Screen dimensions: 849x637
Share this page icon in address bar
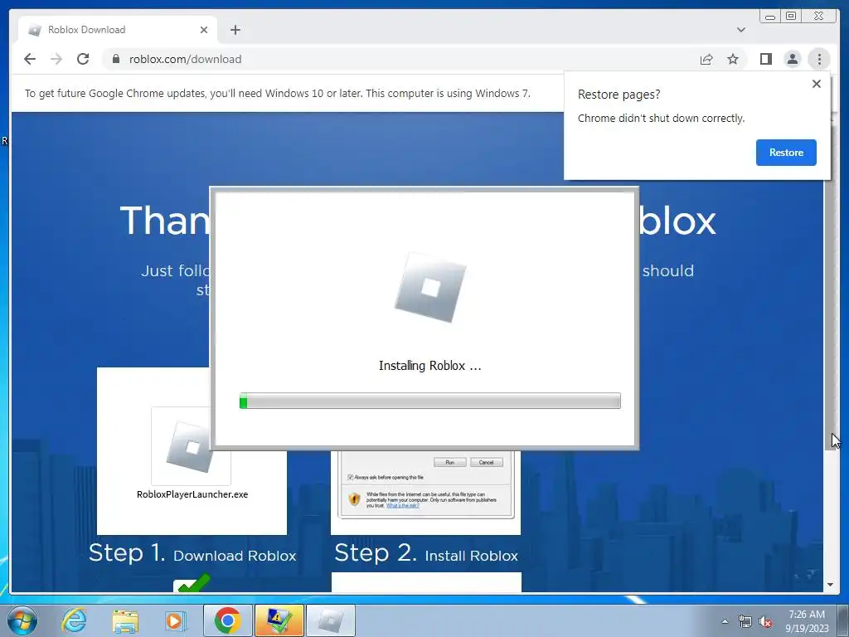pyautogui.click(x=706, y=59)
